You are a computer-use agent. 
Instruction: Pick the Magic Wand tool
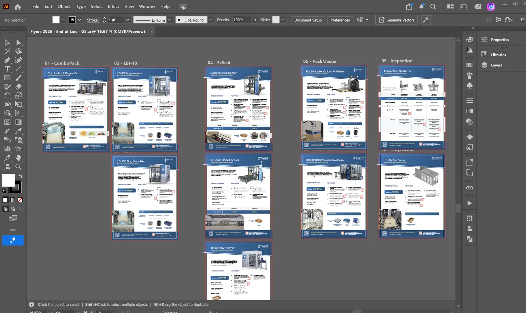[x=7, y=51]
